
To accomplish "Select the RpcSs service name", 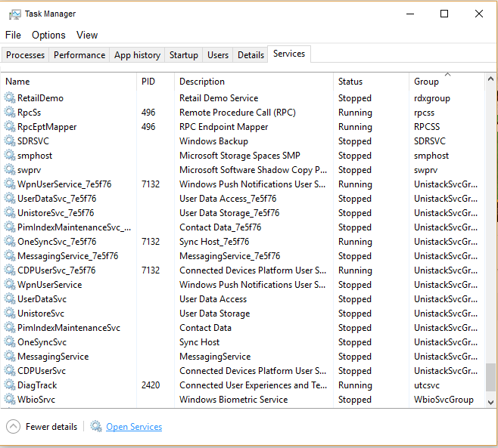I will click(x=30, y=113).
